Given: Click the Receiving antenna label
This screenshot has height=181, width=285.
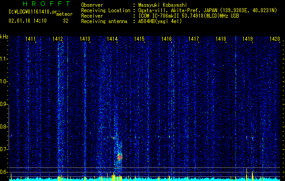Looking at the screenshot, I should [104, 21].
